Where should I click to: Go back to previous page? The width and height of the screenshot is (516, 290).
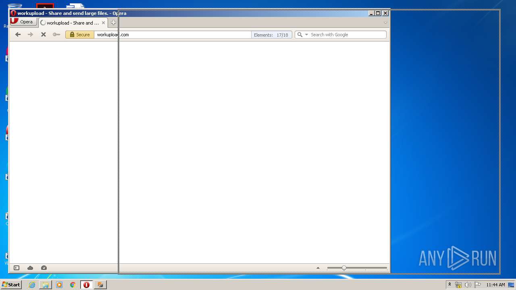click(x=18, y=35)
